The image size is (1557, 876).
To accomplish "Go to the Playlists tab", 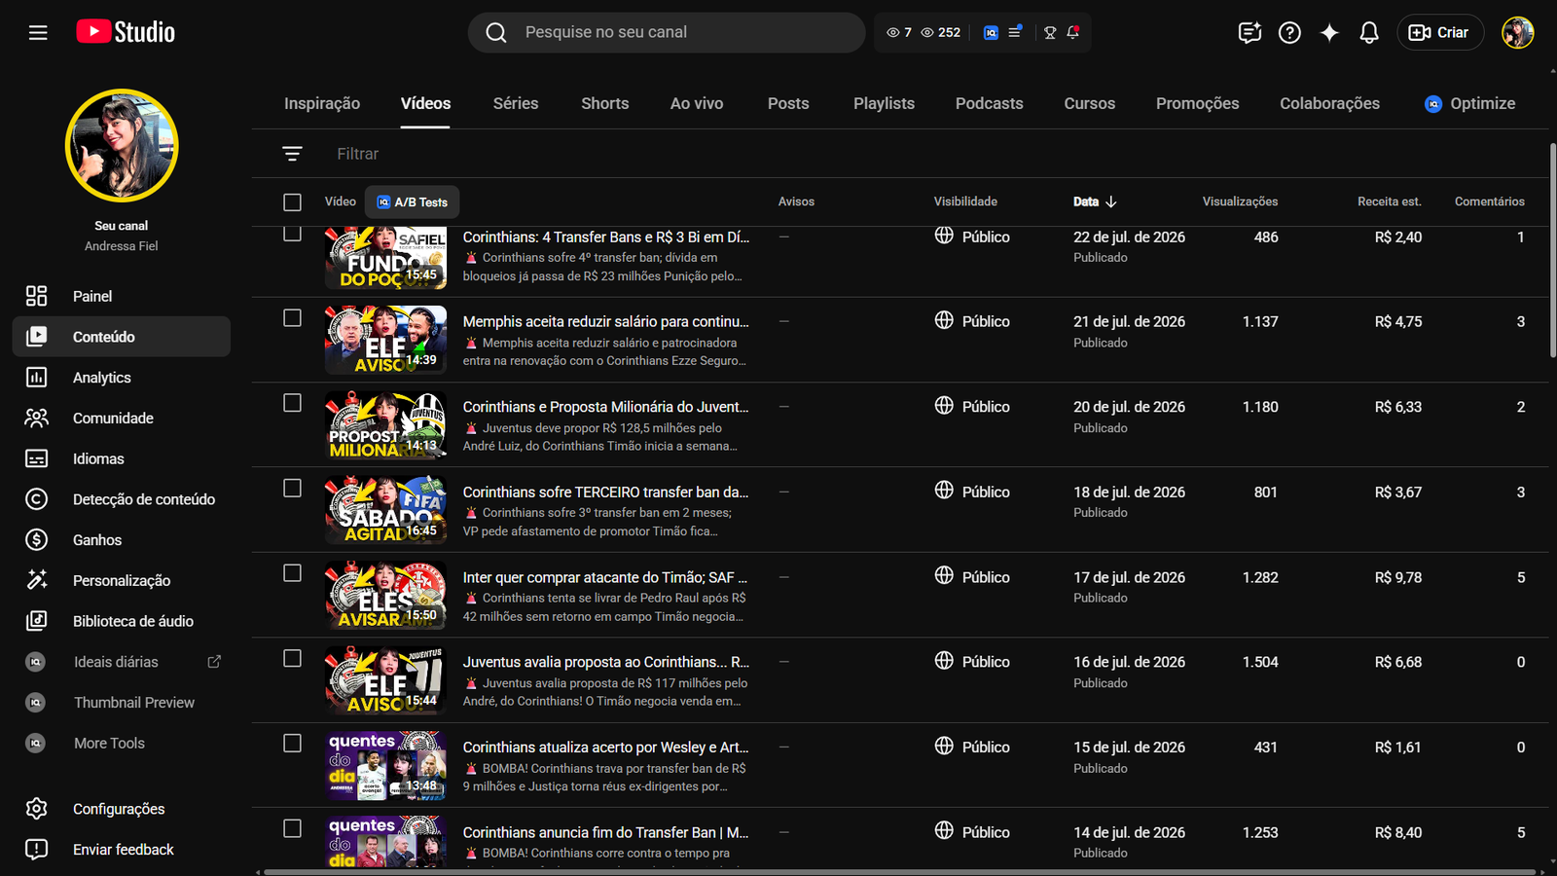I will 884,103.
